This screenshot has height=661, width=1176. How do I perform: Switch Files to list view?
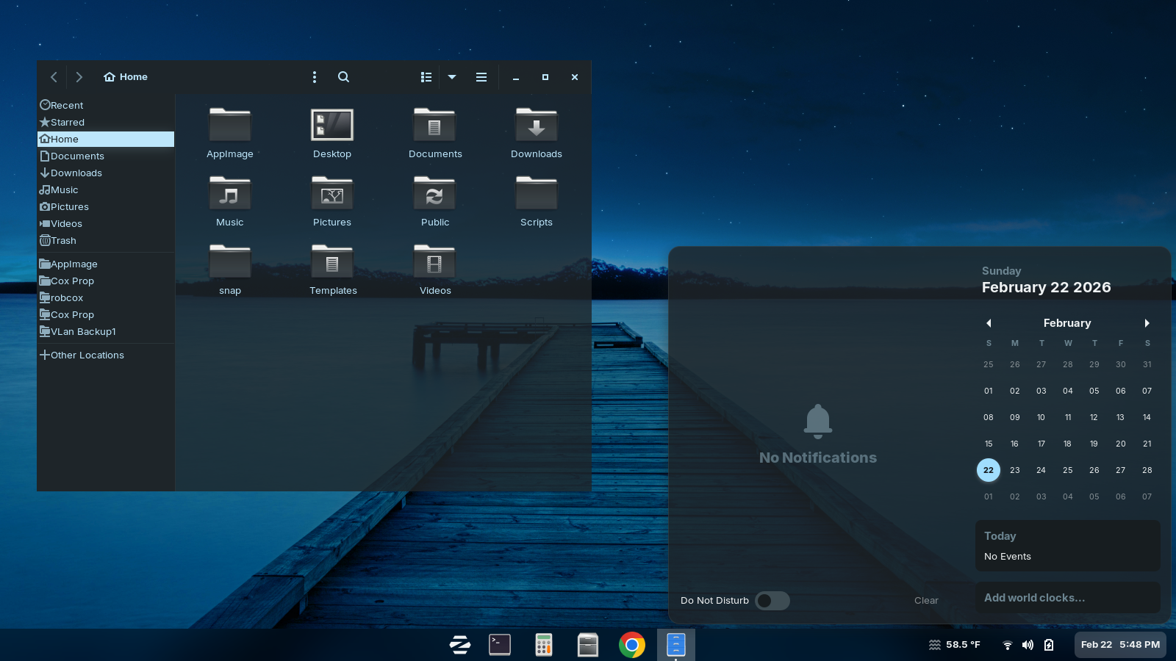426,77
